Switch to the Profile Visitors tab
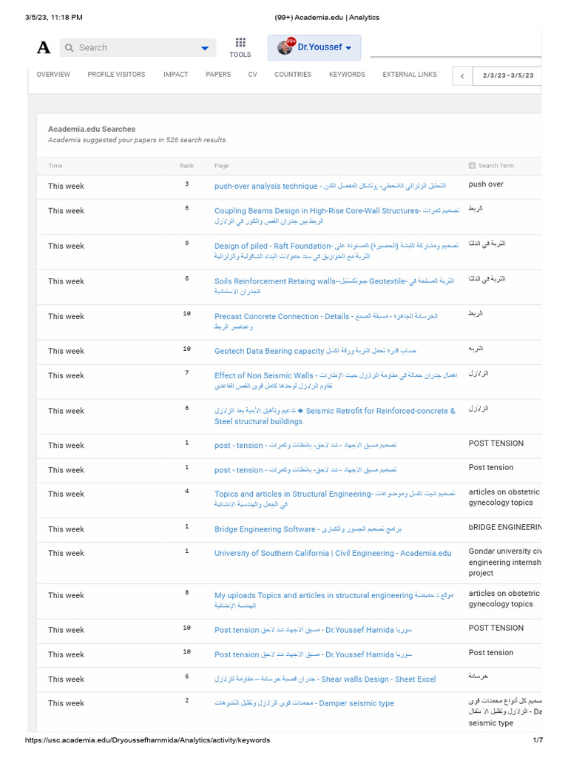Screen dimensions: 568x758 tap(116, 75)
